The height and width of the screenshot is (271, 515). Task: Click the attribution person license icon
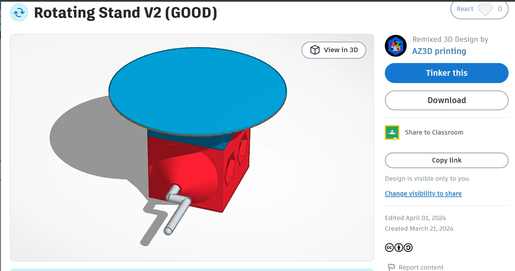coord(399,248)
